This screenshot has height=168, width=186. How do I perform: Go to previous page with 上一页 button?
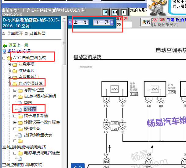78,22
